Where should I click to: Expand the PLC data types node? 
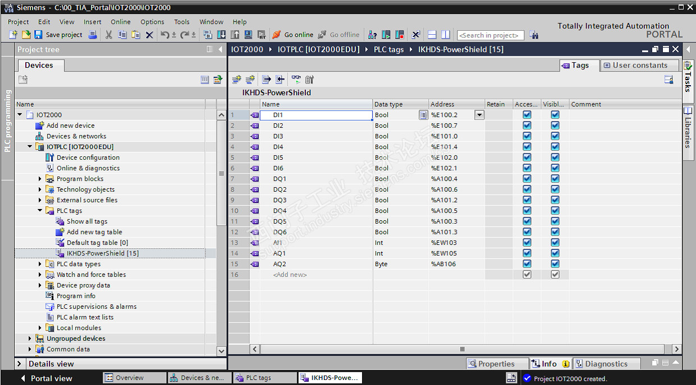(x=40, y=264)
